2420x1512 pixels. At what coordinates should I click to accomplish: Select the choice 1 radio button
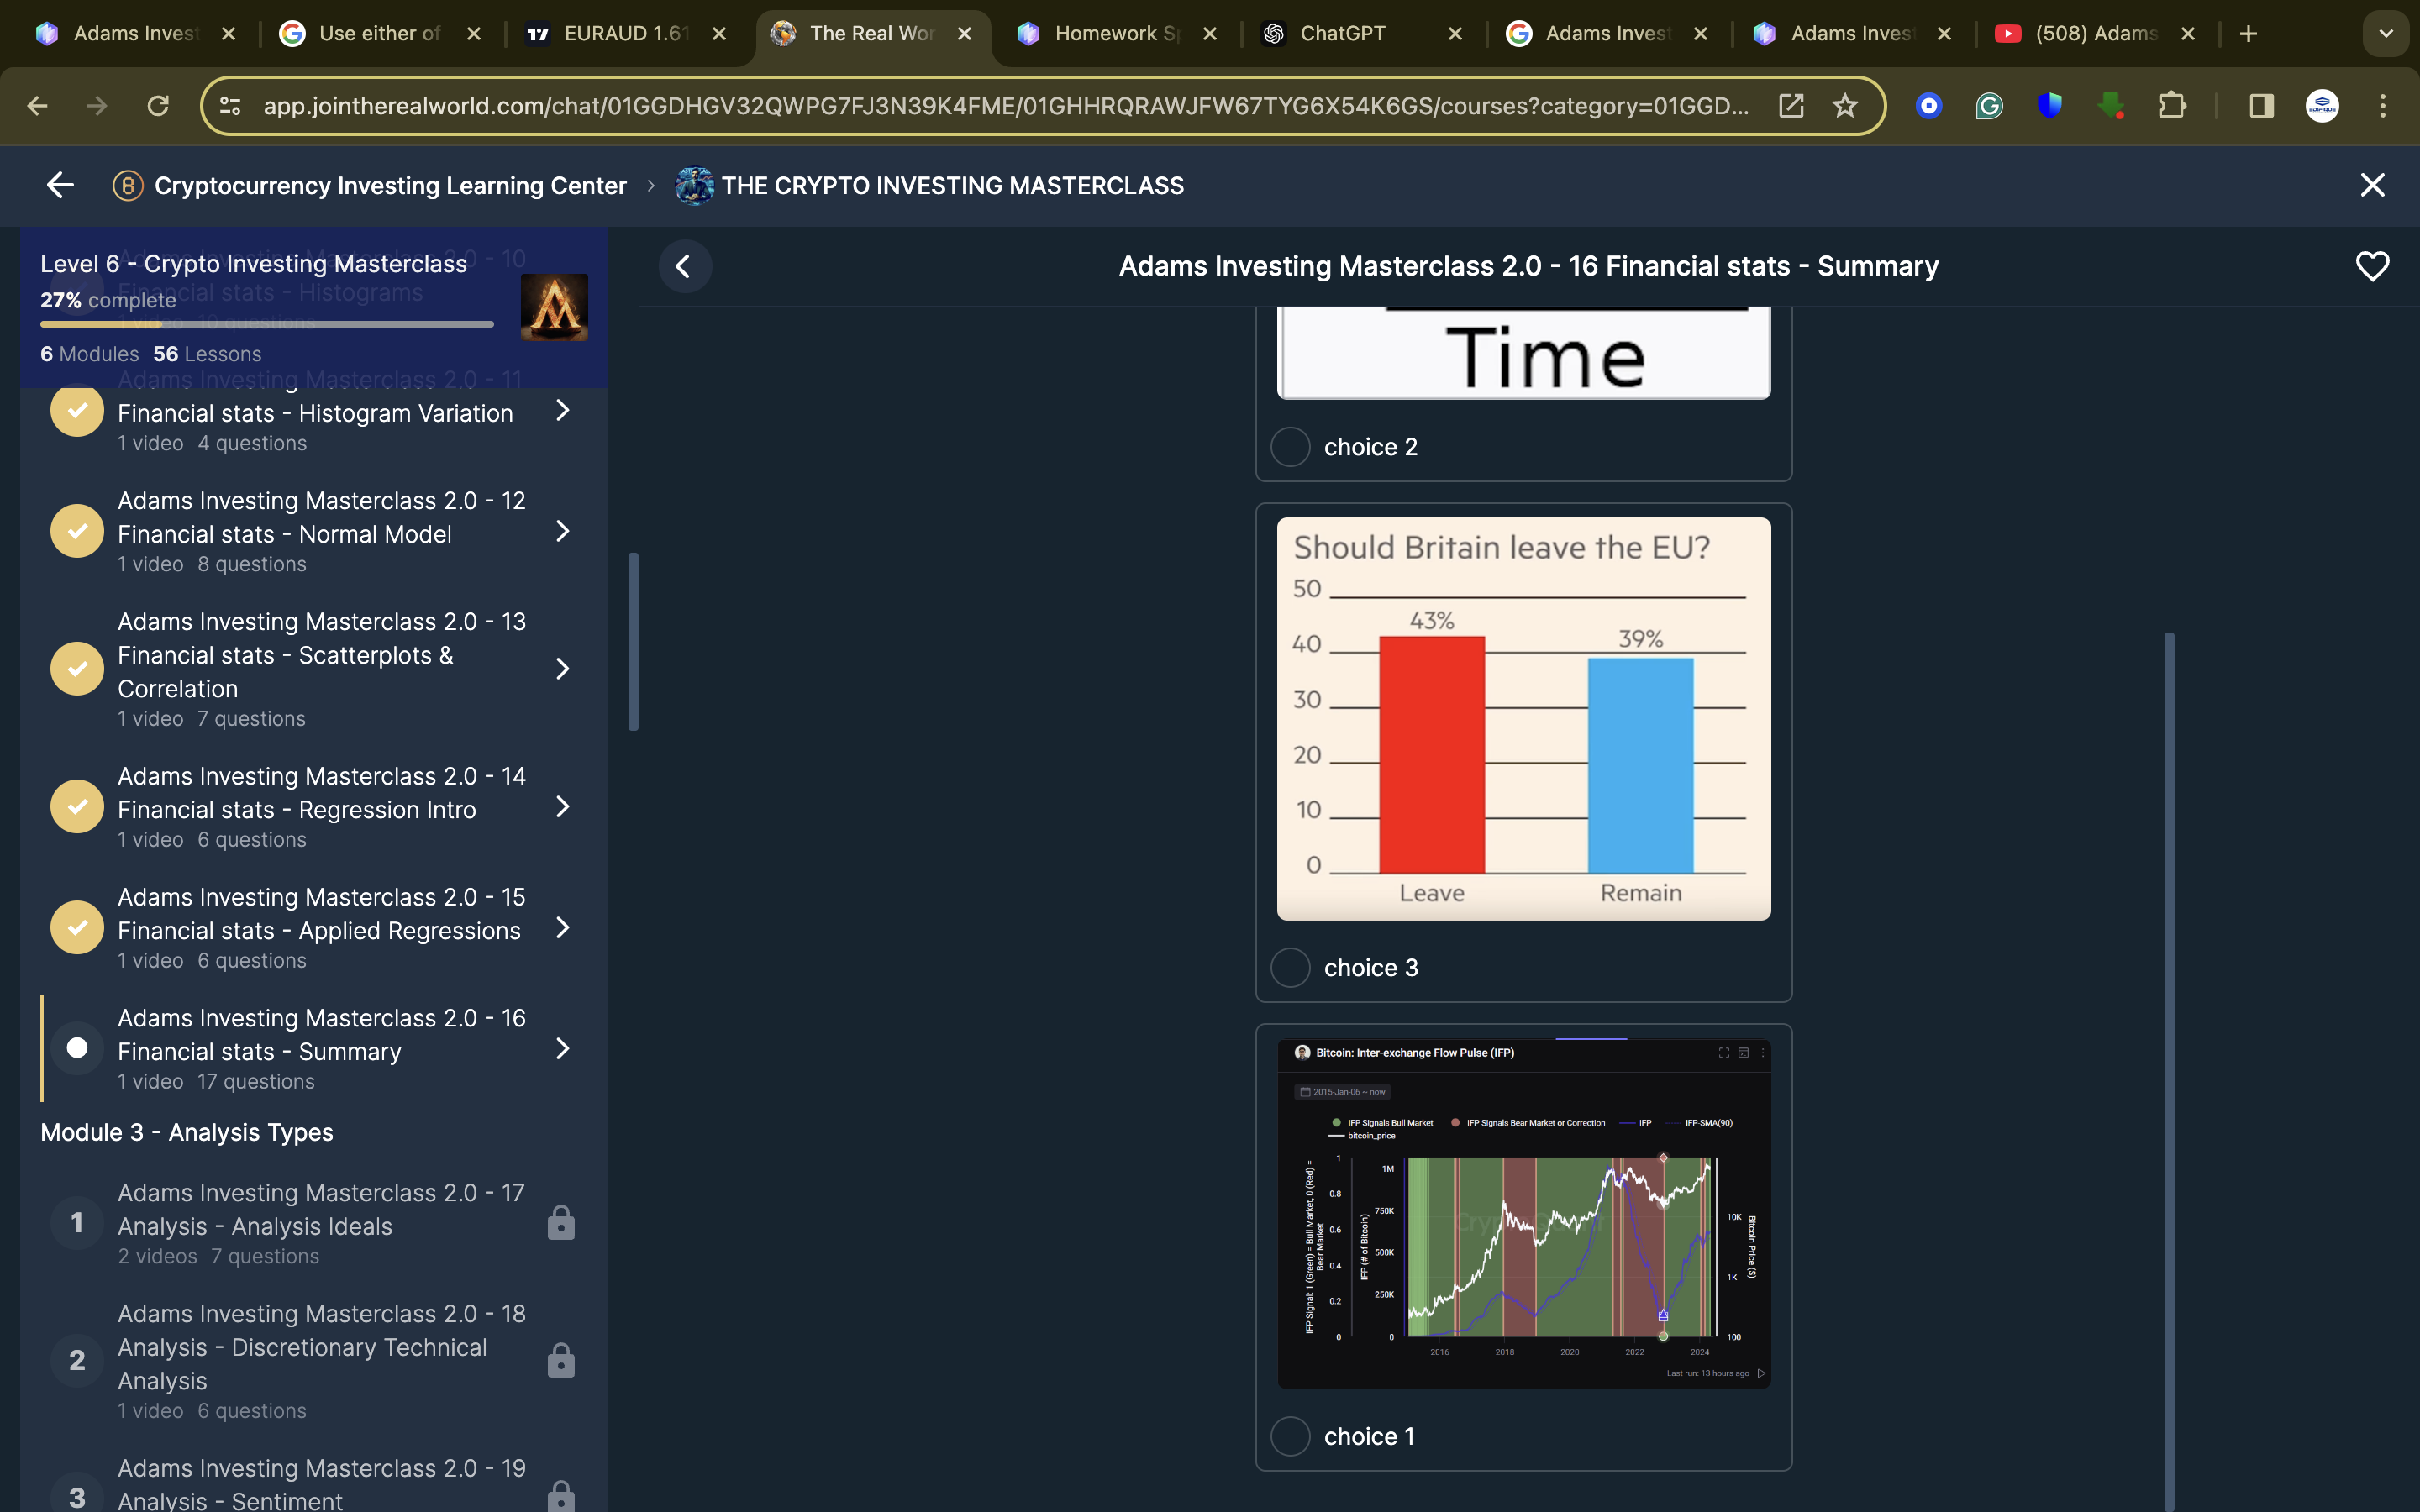[x=1290, y=1436]
